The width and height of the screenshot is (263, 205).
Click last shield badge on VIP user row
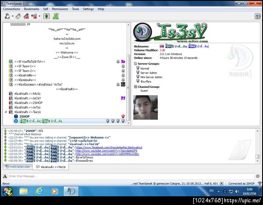coord(123,121)
